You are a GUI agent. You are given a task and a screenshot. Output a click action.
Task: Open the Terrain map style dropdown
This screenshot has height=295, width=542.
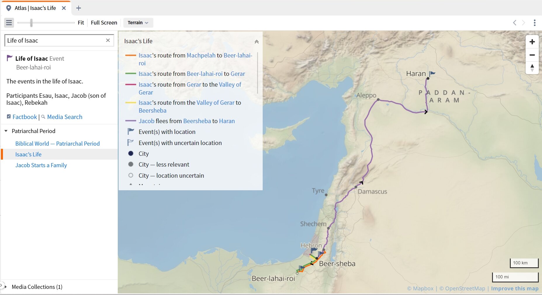click(138, 22)
